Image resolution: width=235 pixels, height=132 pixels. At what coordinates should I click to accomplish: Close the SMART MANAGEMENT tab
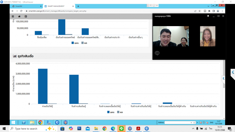coord(73,6)
